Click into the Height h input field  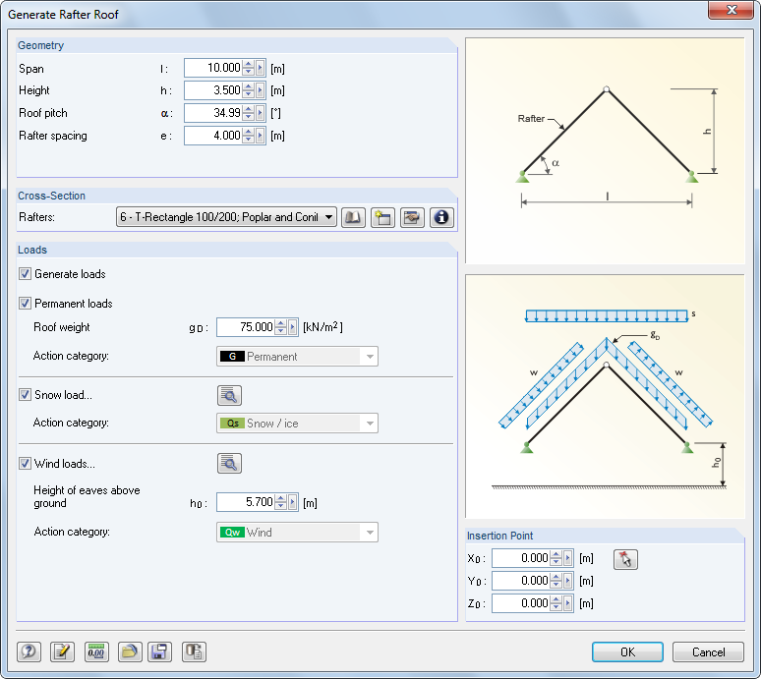coord(213,90)
